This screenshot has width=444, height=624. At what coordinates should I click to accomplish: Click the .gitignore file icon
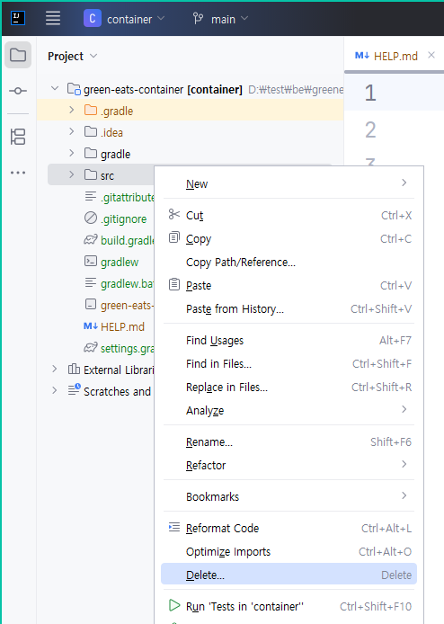91,218
